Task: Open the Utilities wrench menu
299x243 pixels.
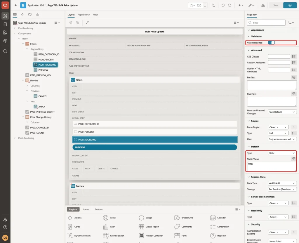Action: (251, 5)
